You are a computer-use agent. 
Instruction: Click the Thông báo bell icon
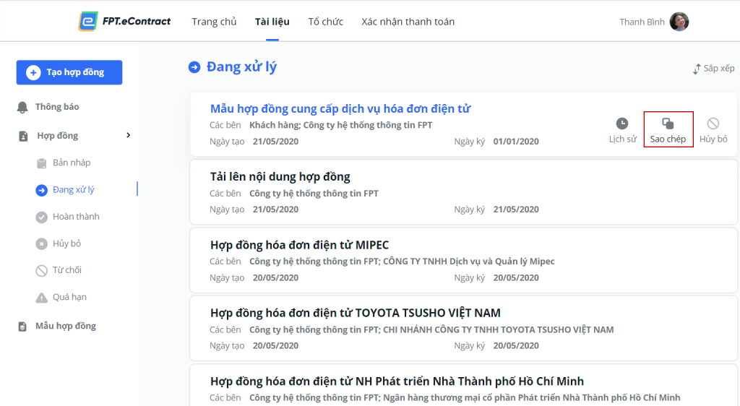22,108
